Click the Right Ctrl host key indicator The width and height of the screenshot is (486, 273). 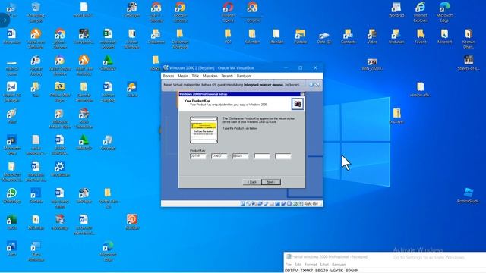tap(311, 204)
